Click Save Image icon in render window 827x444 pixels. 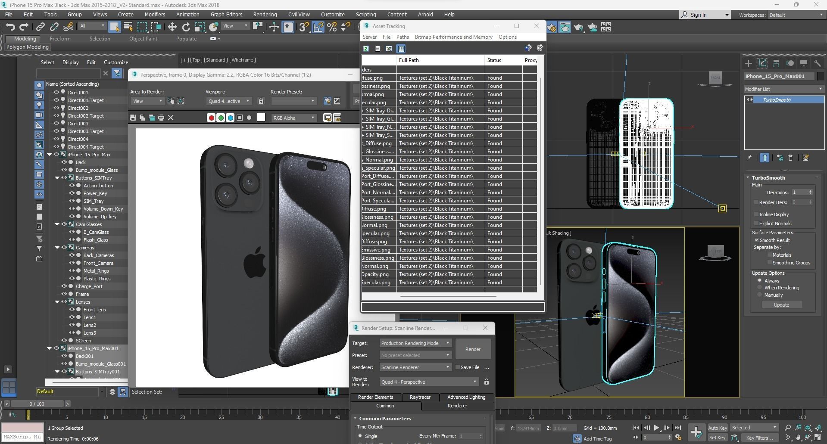coord(133,118)
